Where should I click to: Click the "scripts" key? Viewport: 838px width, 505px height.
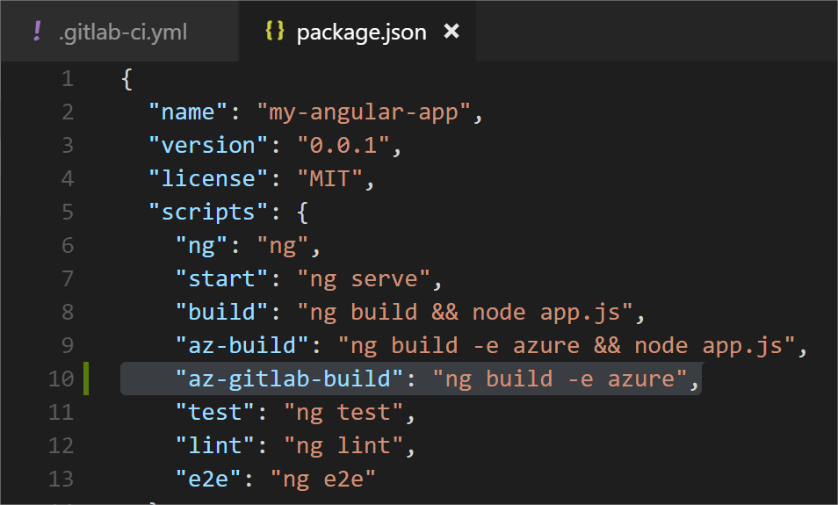[208, 213]
